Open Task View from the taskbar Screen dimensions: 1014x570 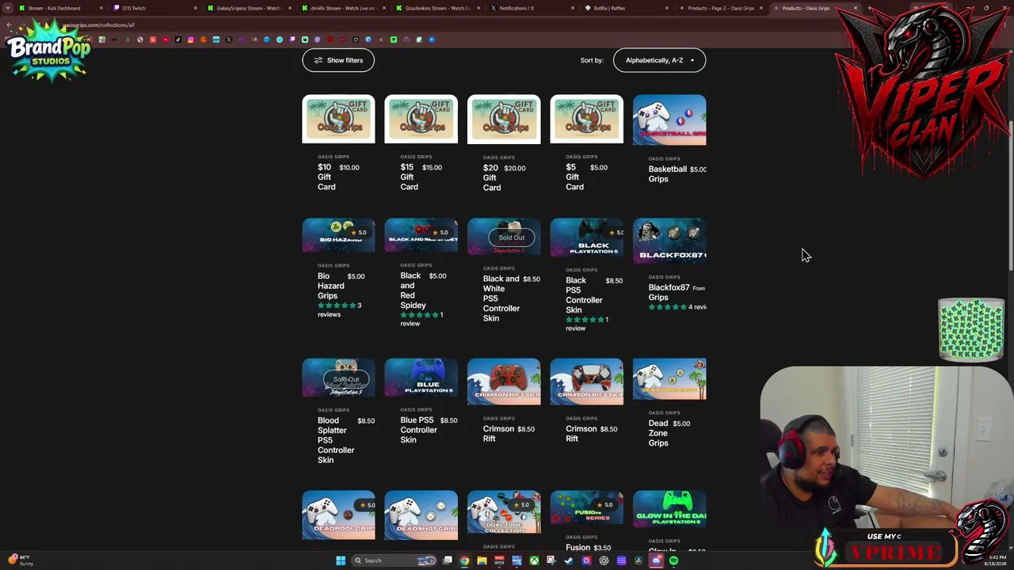pyautogui.click(x=448, y=560)
